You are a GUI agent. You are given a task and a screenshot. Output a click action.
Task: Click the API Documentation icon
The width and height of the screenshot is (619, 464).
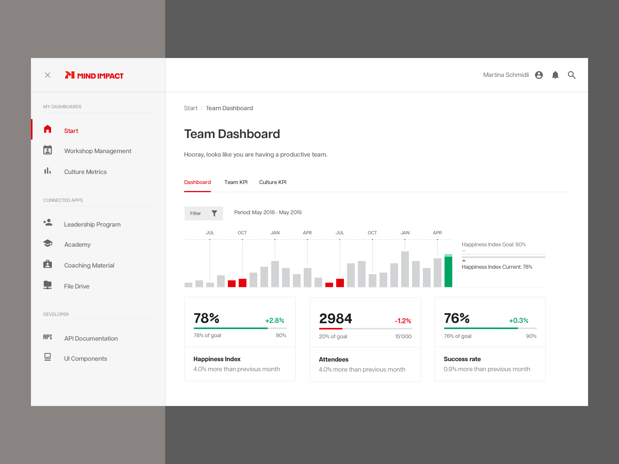tap(48, 337)
